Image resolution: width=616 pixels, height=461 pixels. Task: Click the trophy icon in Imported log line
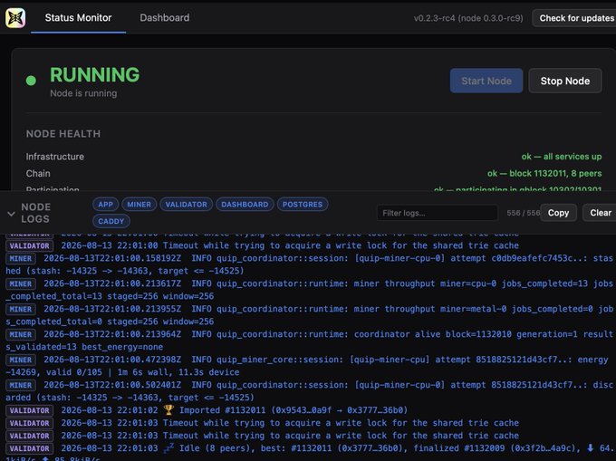click(x=168, y=410)
